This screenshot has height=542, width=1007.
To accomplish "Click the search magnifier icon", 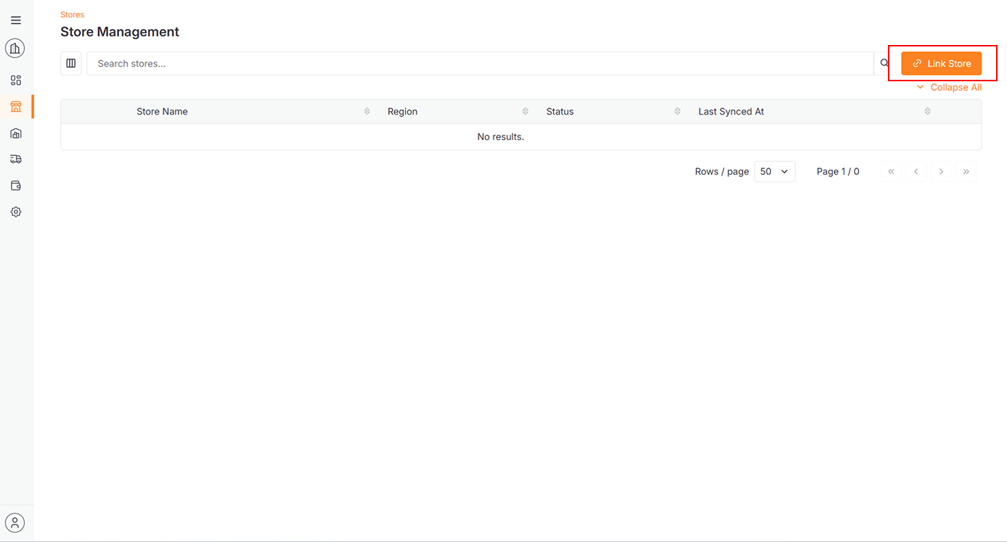I will pos(884,63).
